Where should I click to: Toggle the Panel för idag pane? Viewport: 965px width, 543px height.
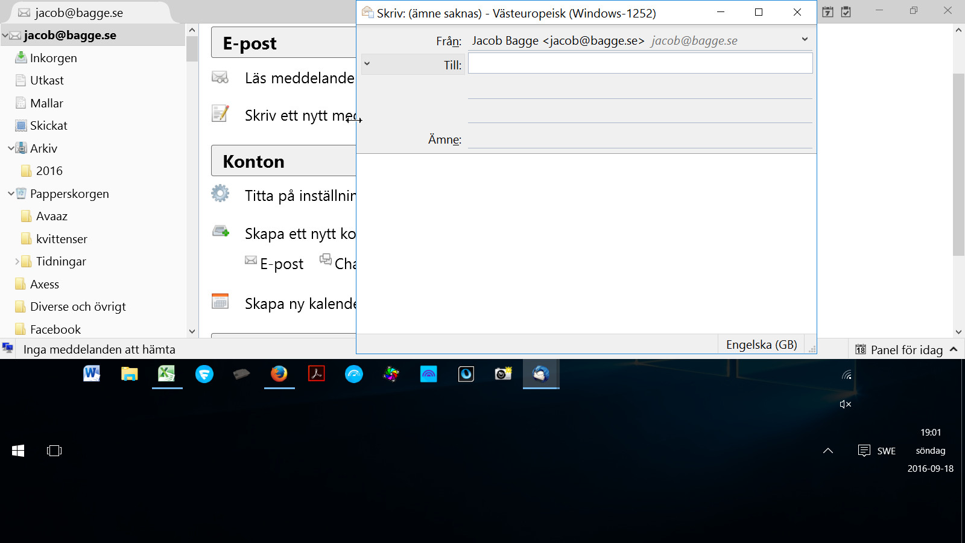[906, 350]
